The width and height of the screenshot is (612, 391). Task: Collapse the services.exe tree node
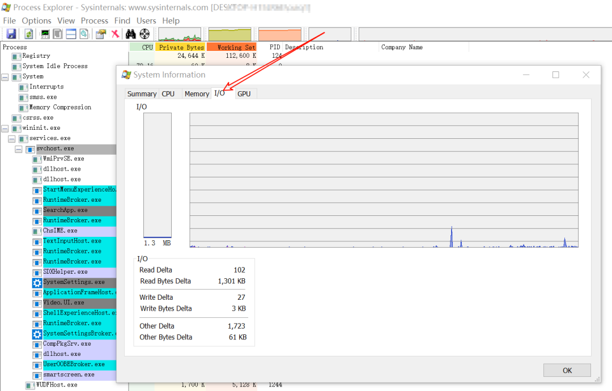(x=12, y=139)
